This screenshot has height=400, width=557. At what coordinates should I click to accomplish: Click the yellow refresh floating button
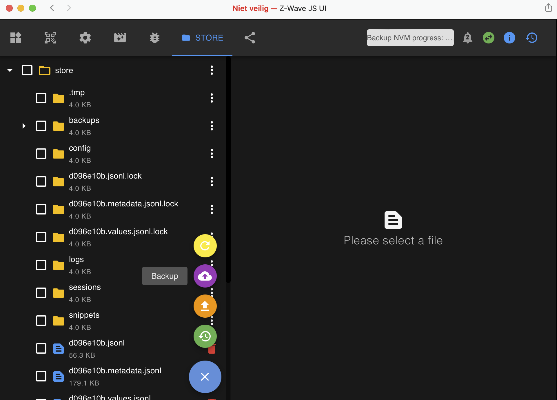[x=205, y=246]
